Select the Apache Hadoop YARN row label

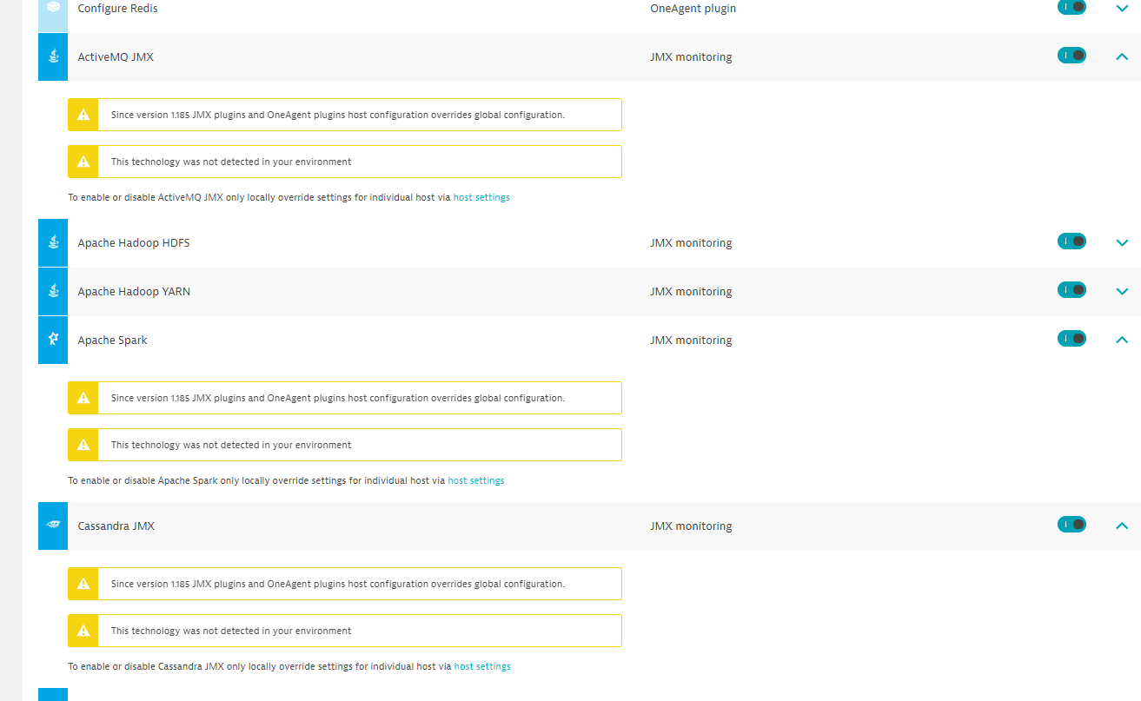[134, 292]
